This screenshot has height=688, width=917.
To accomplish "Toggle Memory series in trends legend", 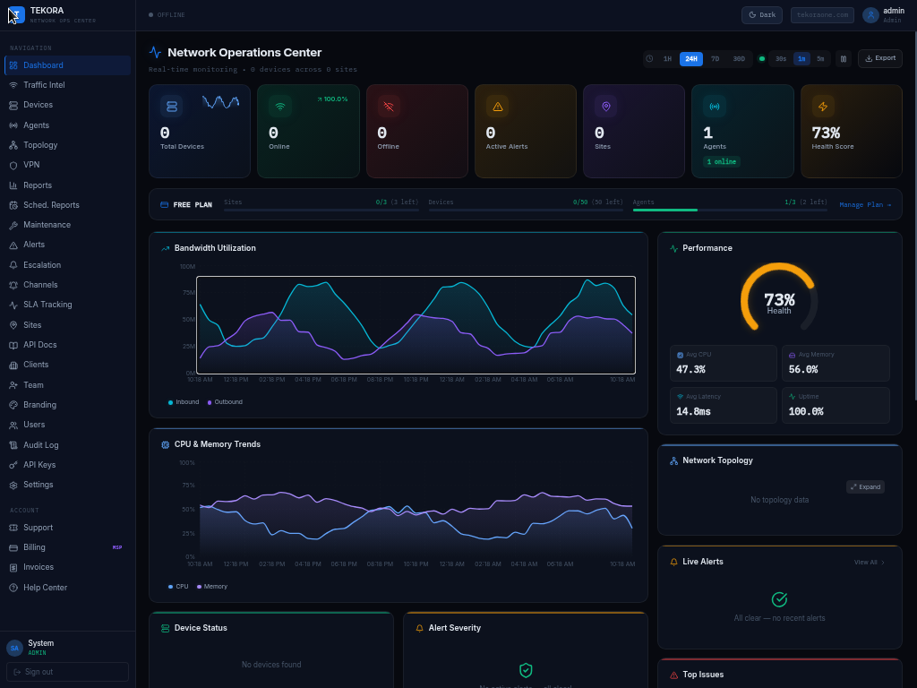I will (211, 586).
